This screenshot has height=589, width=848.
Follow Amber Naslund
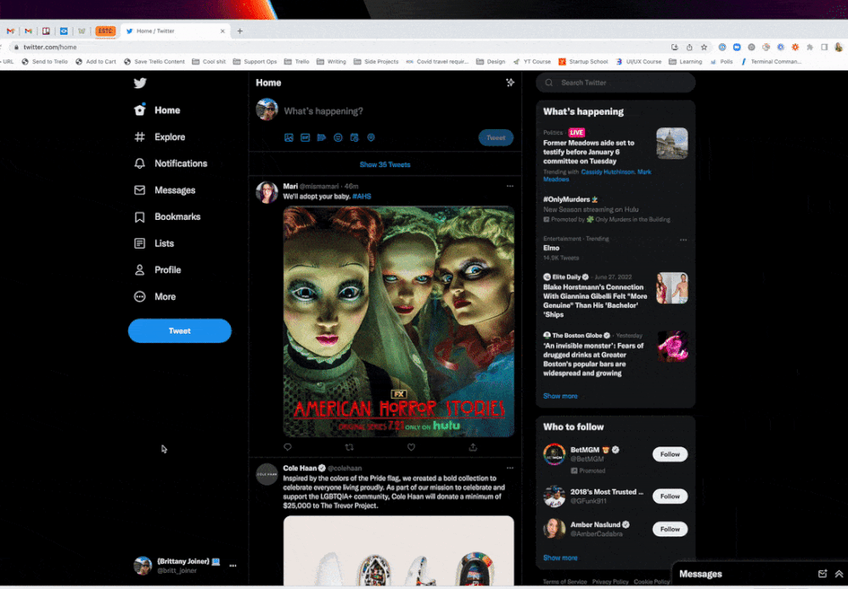click(670, 530)
